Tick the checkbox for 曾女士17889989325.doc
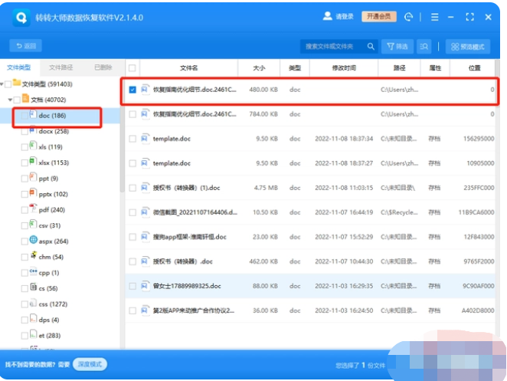The height and width of the screenshot is (381, 507). tap(132, 286)
